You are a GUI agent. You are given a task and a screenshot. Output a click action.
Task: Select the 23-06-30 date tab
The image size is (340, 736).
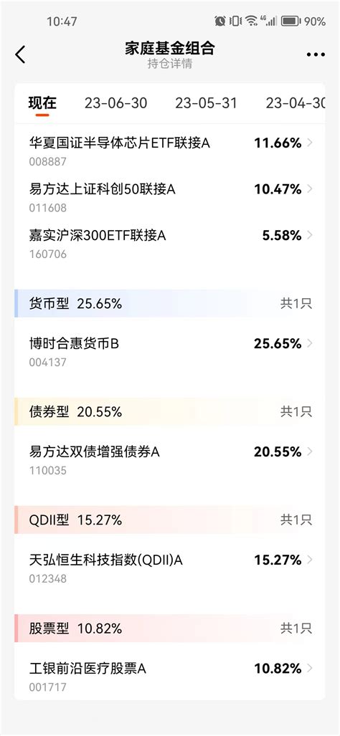tap(115, 102)
